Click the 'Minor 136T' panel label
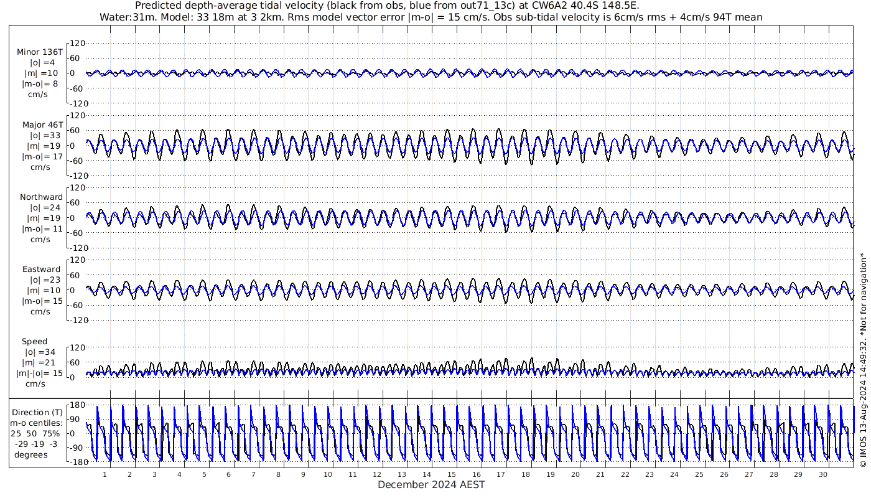The height and width of the screenshot is (498, 871). click(40, 52)
